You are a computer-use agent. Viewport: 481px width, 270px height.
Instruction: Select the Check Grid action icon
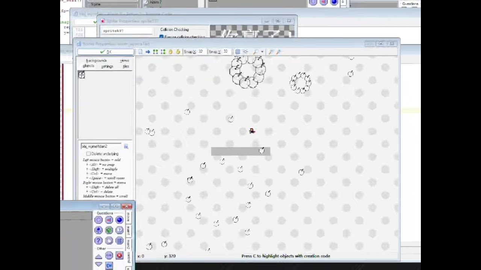pyautogui.click(x=119, y=241)
